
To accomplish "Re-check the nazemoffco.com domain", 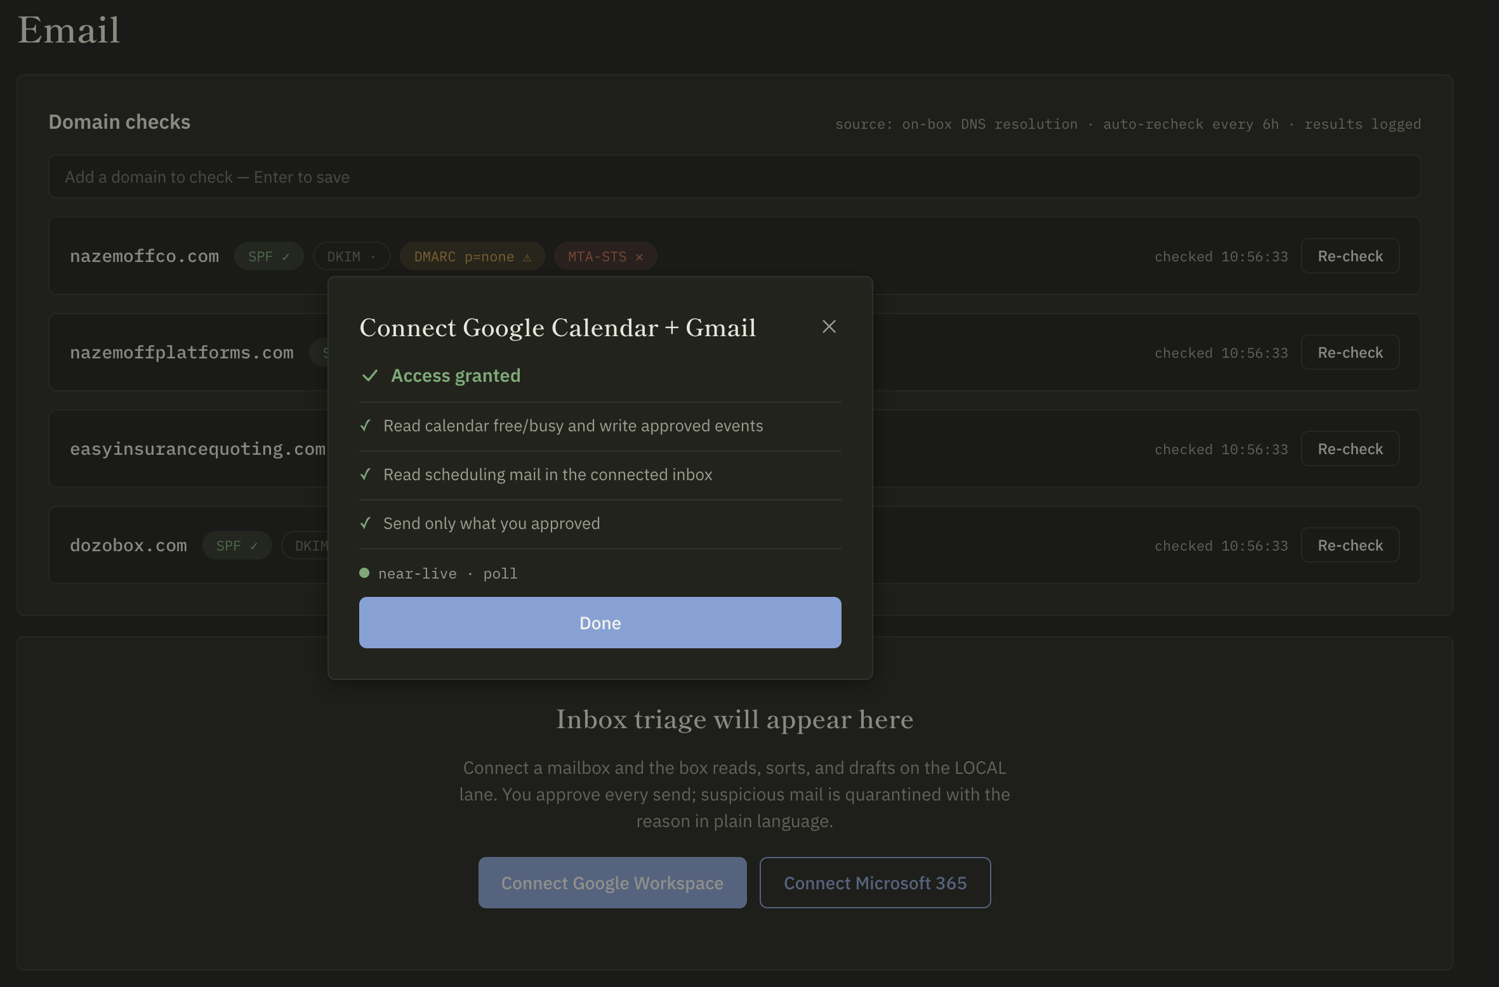I will tap(1350, 256).
